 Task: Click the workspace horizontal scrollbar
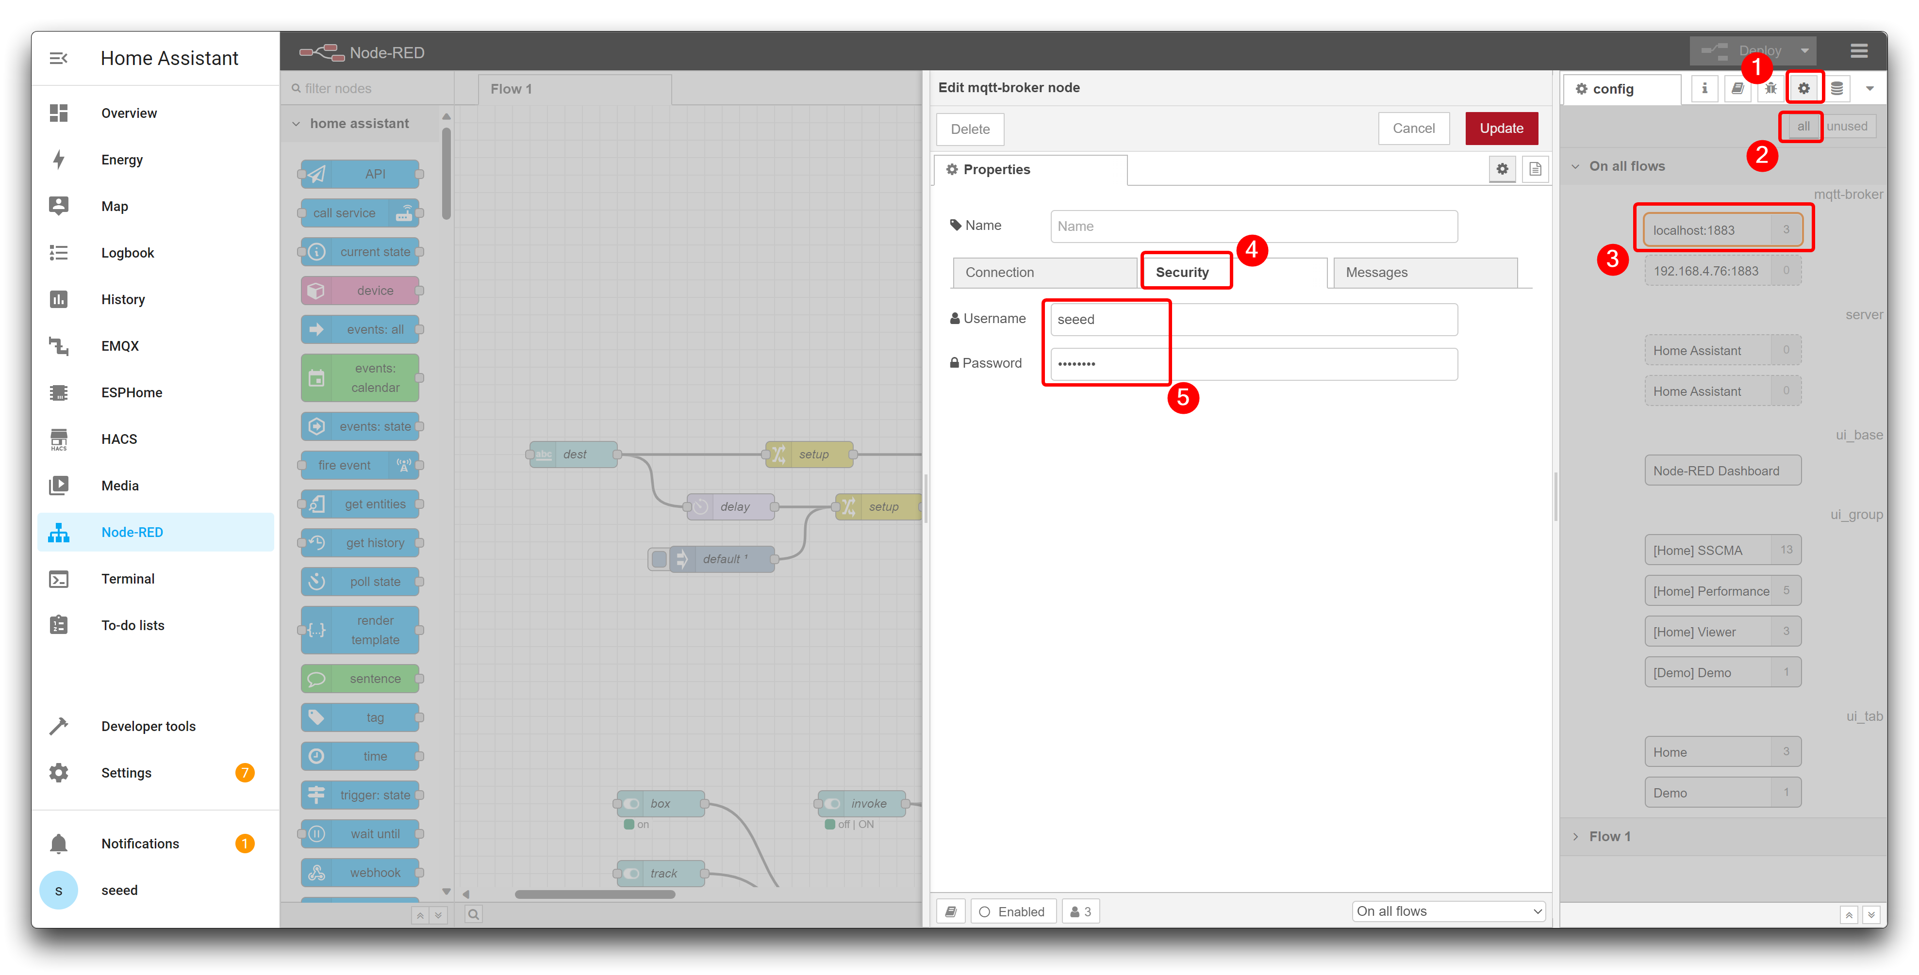[595, 894]
